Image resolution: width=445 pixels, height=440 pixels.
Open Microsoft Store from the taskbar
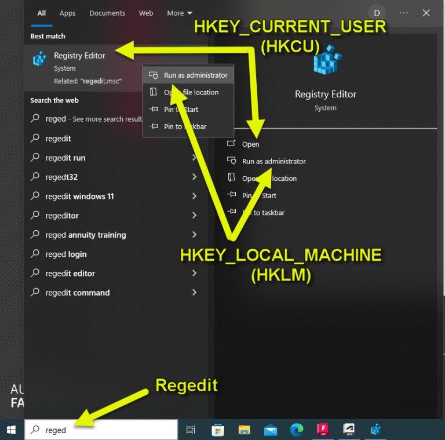click(218, 430)
